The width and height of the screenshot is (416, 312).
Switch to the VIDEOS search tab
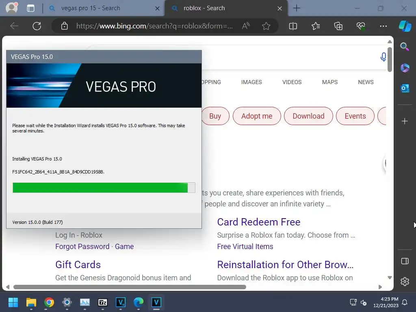tap(292, 82)
